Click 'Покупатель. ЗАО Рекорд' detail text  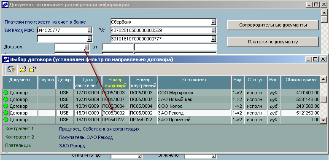[86, 137]
